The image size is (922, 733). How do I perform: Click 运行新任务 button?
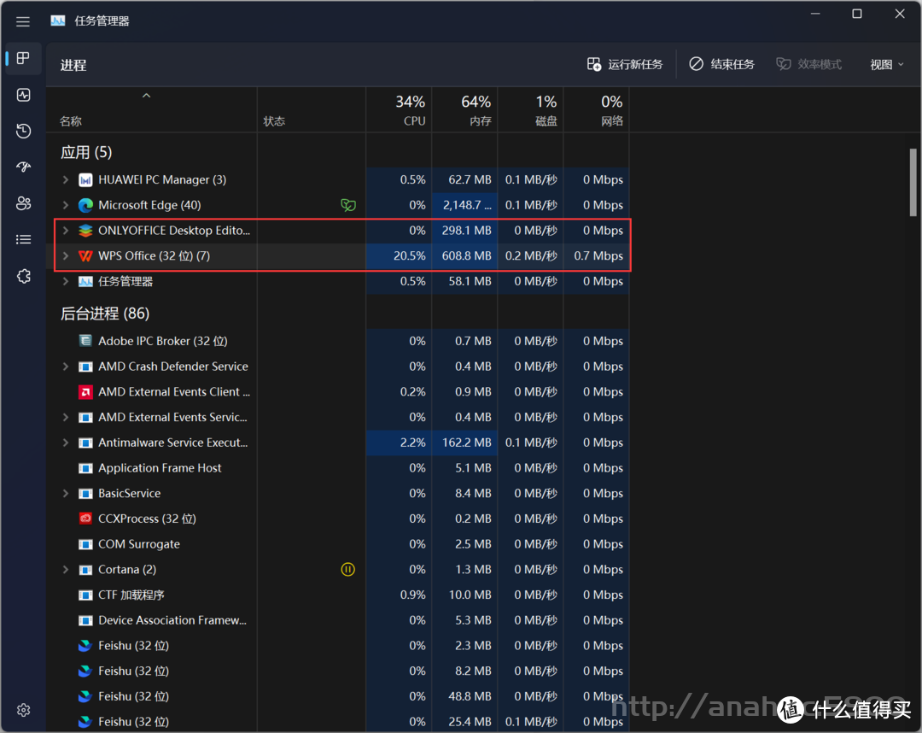click(x=625, y=64)
